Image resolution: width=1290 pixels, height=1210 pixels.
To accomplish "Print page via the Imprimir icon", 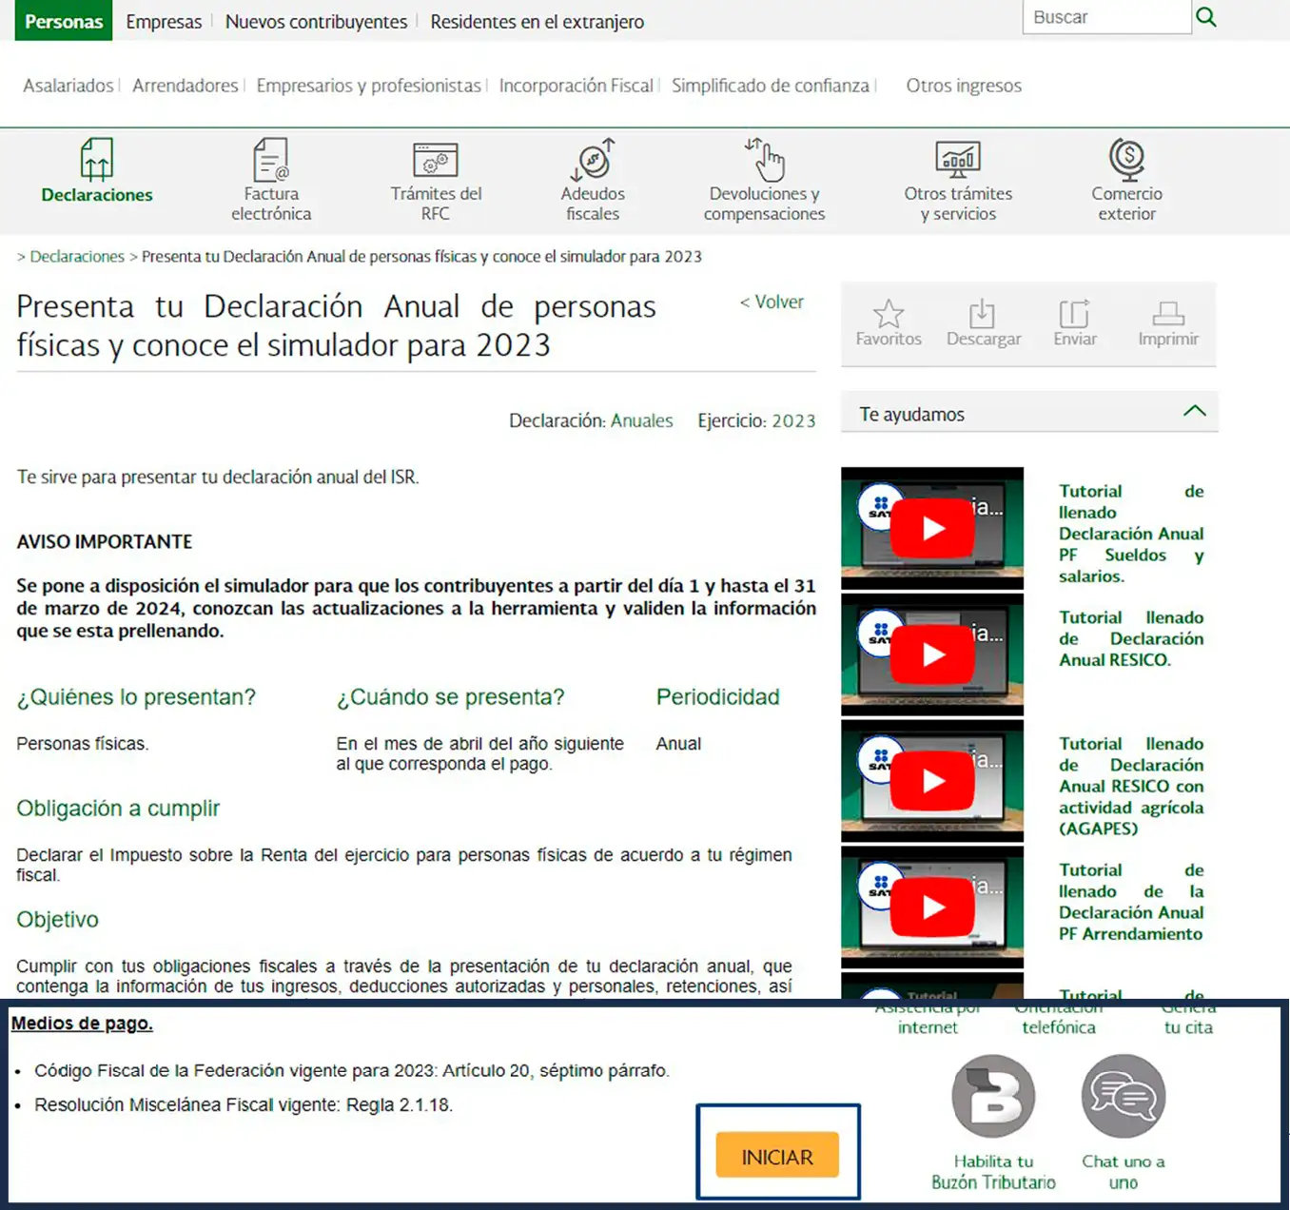I will click(1167, 322).
